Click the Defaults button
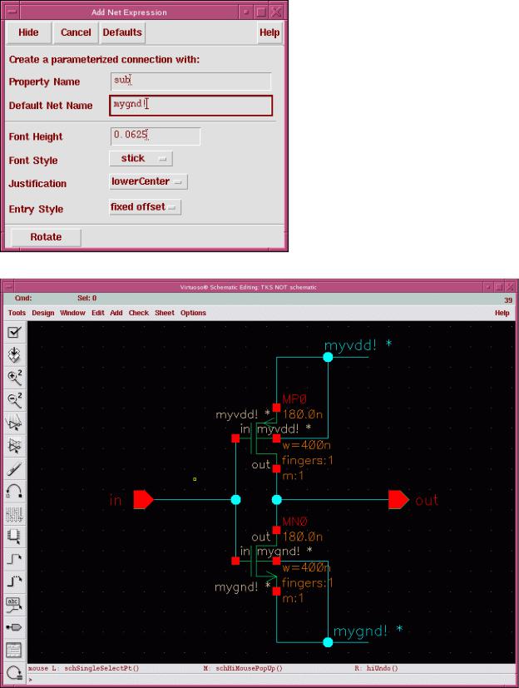 point(122,32)
